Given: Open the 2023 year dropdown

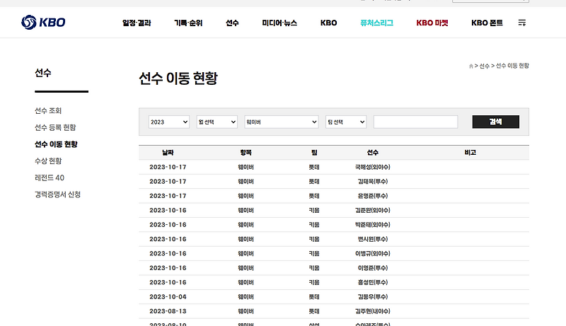Looking at the screenshot, I should coord(169,122).
